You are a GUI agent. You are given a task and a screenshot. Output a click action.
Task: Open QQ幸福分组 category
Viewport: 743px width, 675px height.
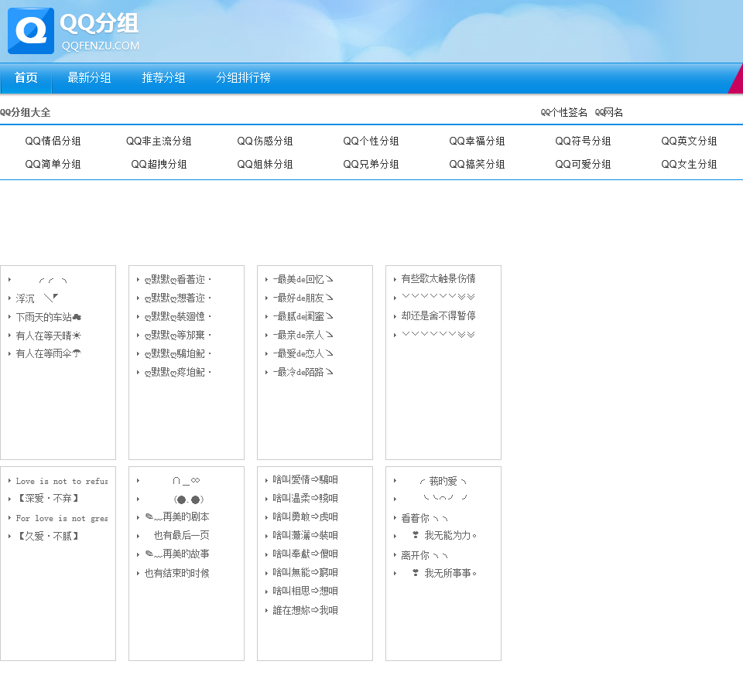click(x=478, y=141)
